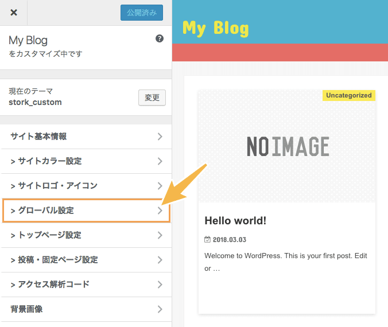Open the トップページ設定 section
The image size is (388, 327).
point(86,235)
